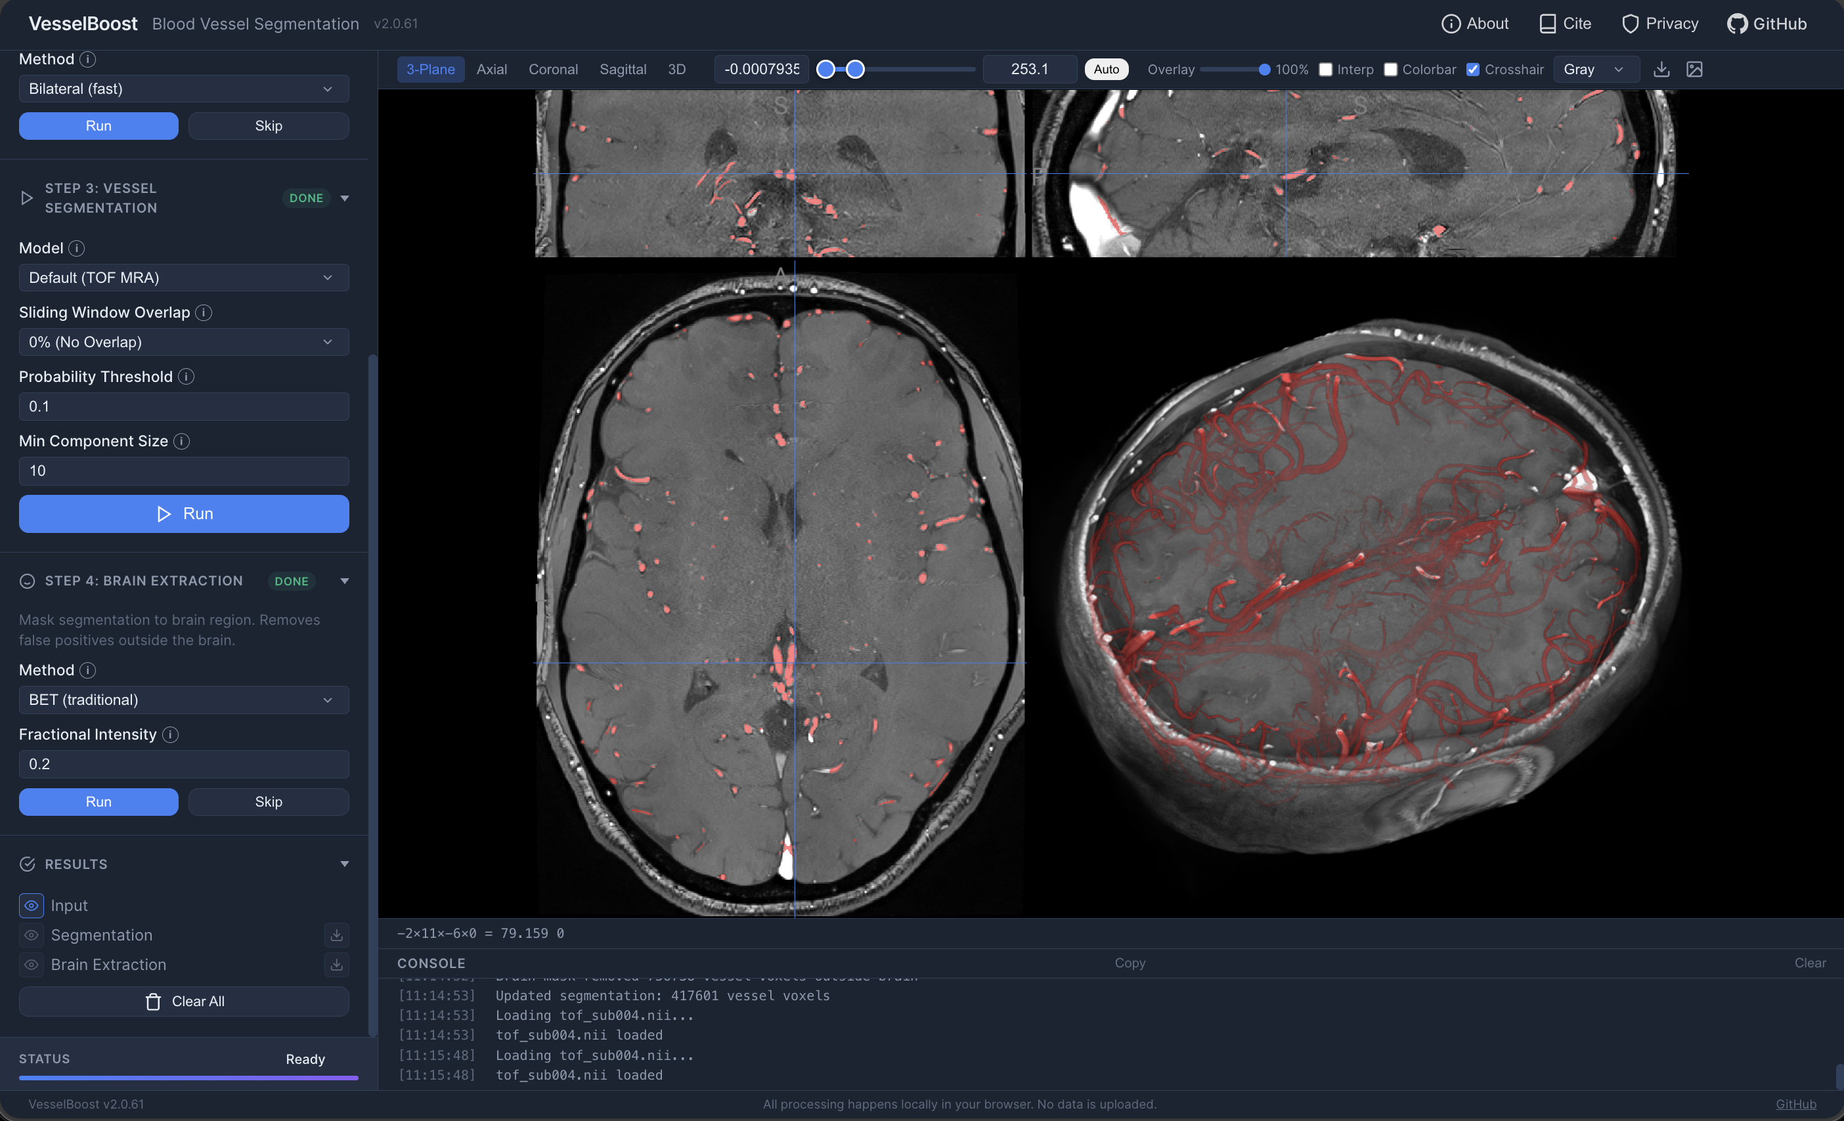Screen dimensions: 1844x1121
Task: Switch to the Axial view tab
Action: tap(492, 69)
